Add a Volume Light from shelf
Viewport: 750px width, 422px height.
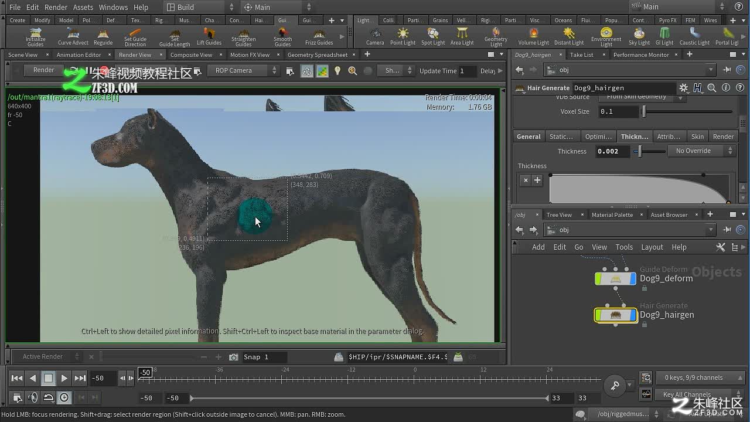pyautogui.click(x=534, y=37)
